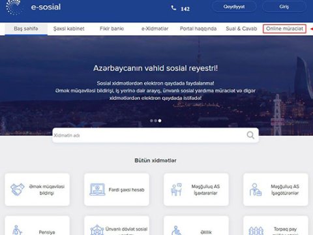Open the Torpaq pay service label
The width and height of the screenshot is (313, 235).
(285, 230)
